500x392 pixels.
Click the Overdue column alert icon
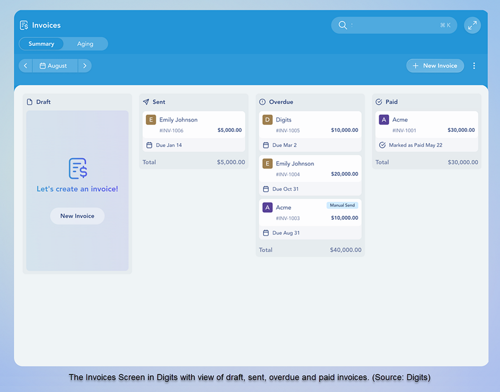[262, 102]
